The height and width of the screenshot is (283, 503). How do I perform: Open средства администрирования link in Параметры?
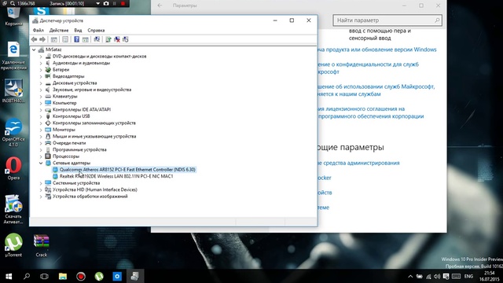358,163
